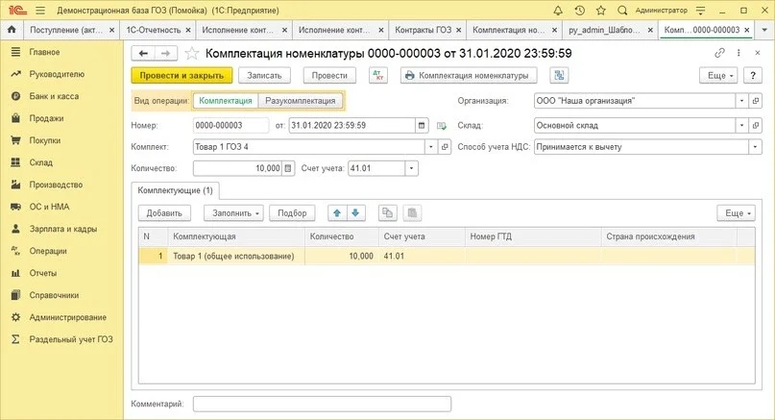Click Провести и закрыть button
Viewport: 775px width, 420px height.
tap(182, 75)
